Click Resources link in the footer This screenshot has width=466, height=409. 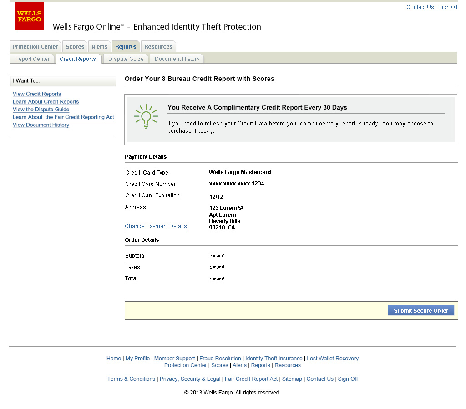click(x=288, y=365)
